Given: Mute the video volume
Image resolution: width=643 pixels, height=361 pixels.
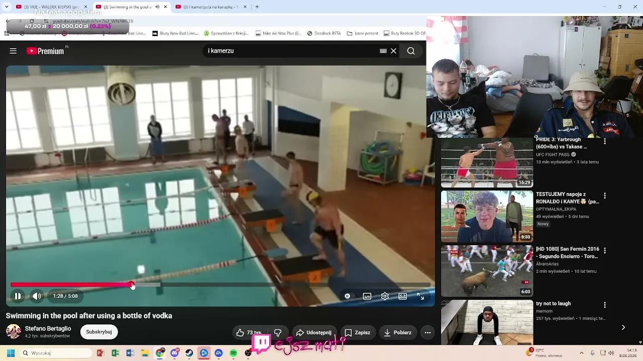Looking at the screenshot, I should pos(37,296).
